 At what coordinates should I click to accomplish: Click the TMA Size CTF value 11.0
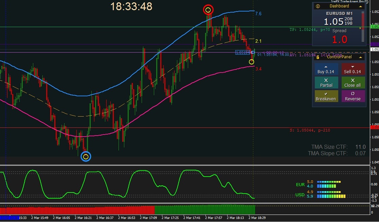pyautogui.click(x=360, y=147)
